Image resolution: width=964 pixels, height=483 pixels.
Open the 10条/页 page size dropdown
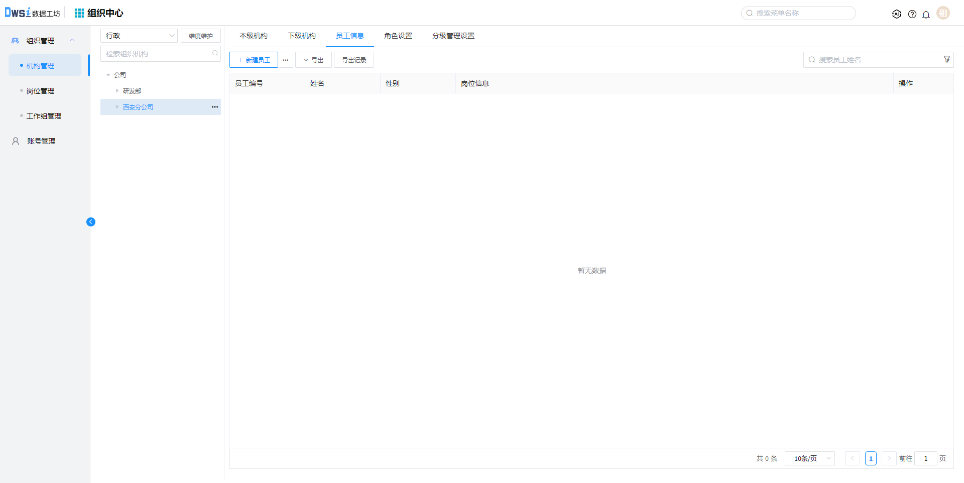(809, 458)
